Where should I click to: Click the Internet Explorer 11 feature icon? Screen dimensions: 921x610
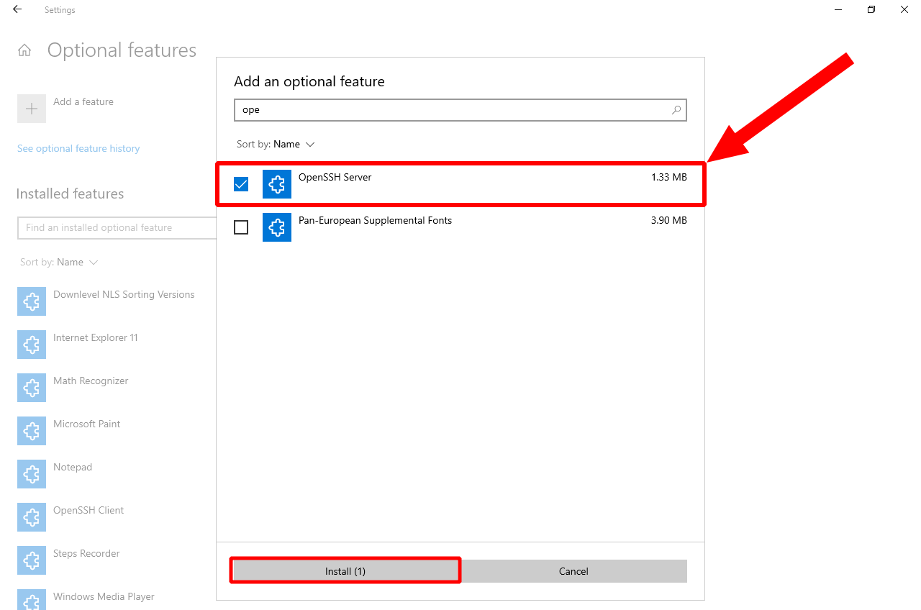tap(32, 345)
